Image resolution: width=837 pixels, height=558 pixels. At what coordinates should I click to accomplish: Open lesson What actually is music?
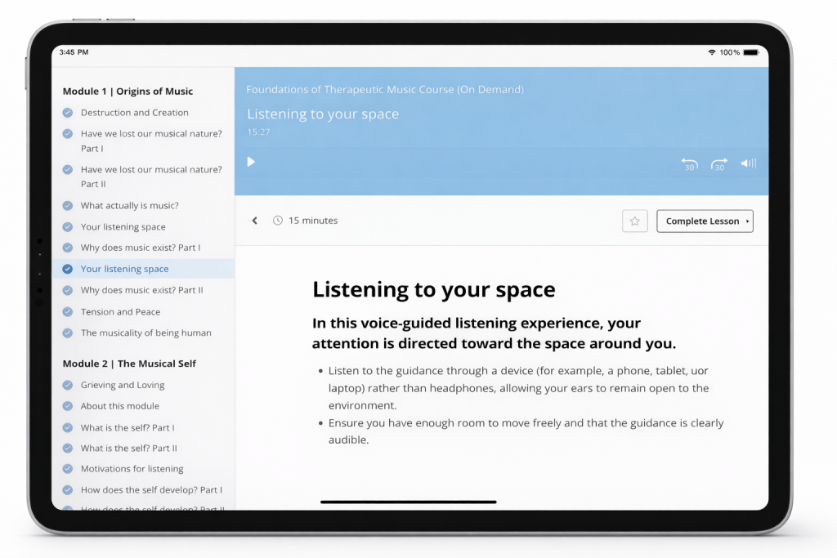pyautogui.click(x=129, y=206)
